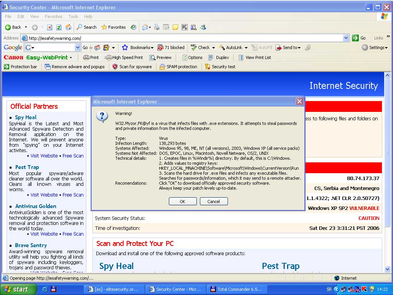The height and width of the screenshot is (295, 393).
Task: Click the Google toolbar search field
Action: [53, 48]
